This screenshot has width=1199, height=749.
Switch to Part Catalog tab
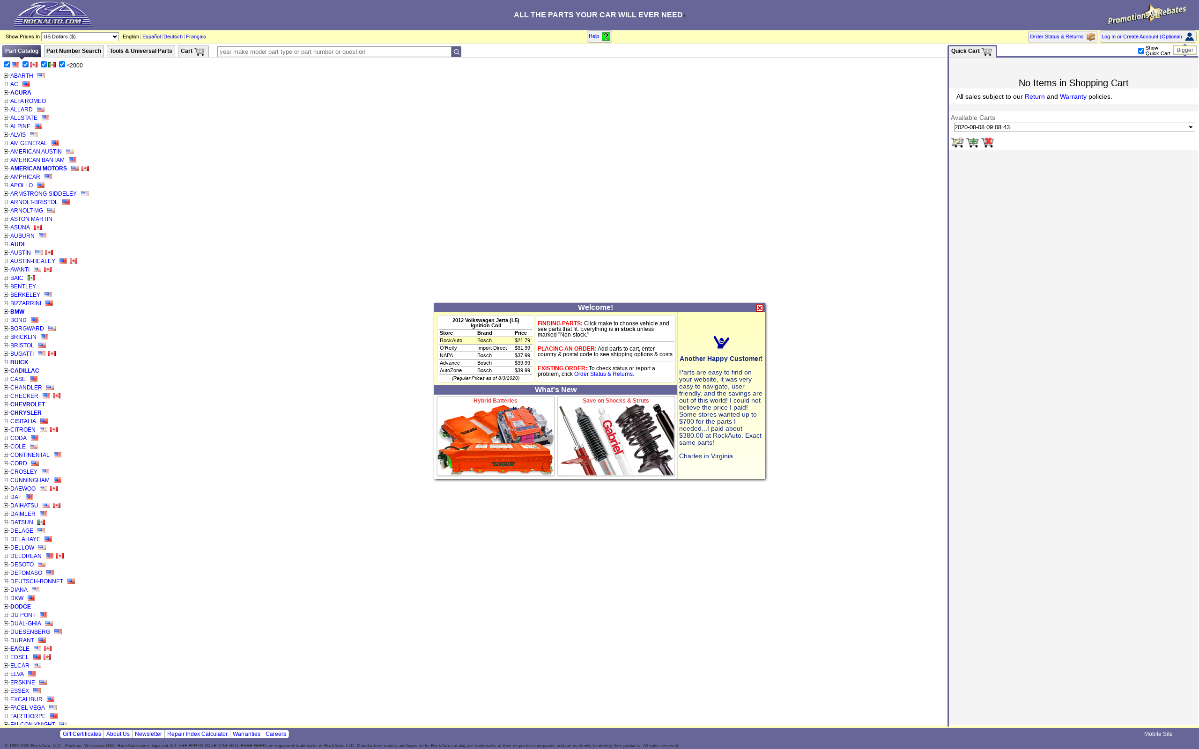[x=22, y=51]
